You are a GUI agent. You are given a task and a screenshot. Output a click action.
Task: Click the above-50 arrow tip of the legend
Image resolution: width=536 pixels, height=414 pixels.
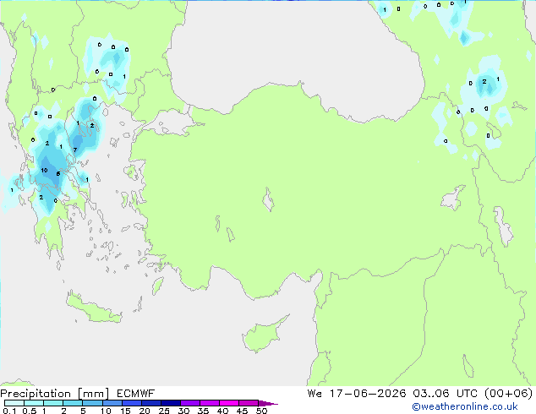coord(268,403)
